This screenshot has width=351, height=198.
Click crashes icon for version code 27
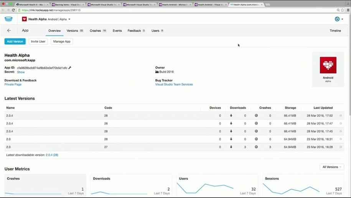click(256, 147)
